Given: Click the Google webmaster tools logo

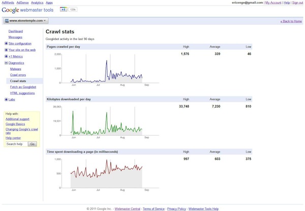Looking at the screenshot, I should tap(27, 10).
